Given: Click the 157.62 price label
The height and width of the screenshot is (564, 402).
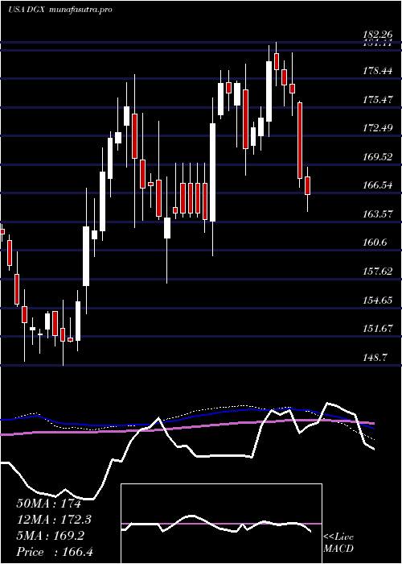Looking at the screenshot, I should [377, 271].
